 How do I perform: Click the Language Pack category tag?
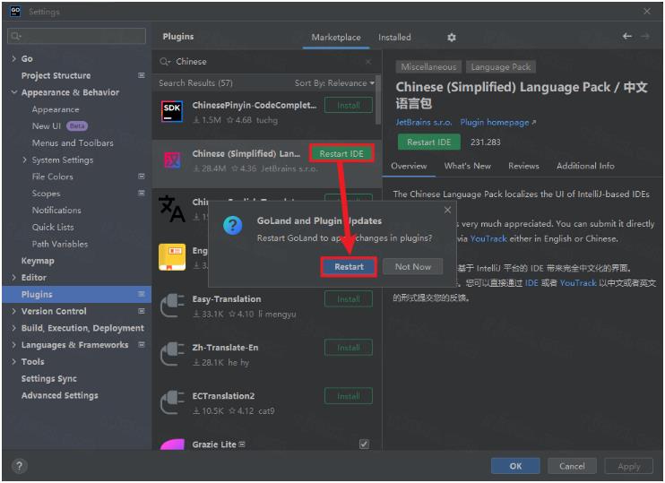click(501, 66)
